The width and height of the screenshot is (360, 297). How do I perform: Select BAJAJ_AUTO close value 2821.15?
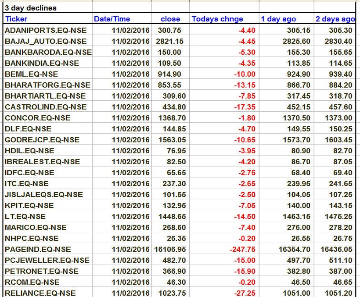coord(170,41)
